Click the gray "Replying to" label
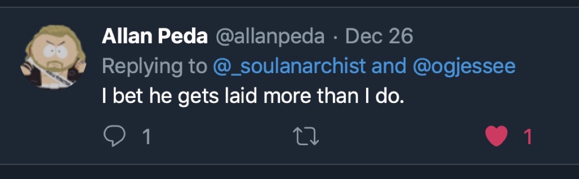 pos(154,67)
